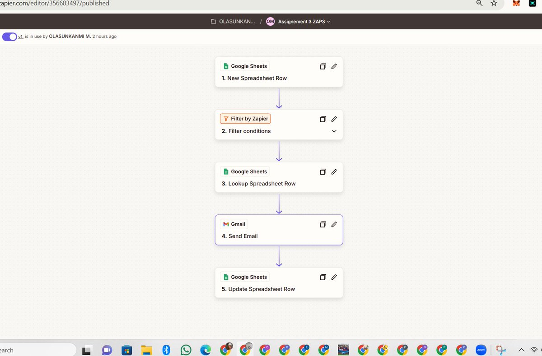Open Microsoft Store from the taskbar
Viewport: 542px width, 356px height.
click(126, 350)
